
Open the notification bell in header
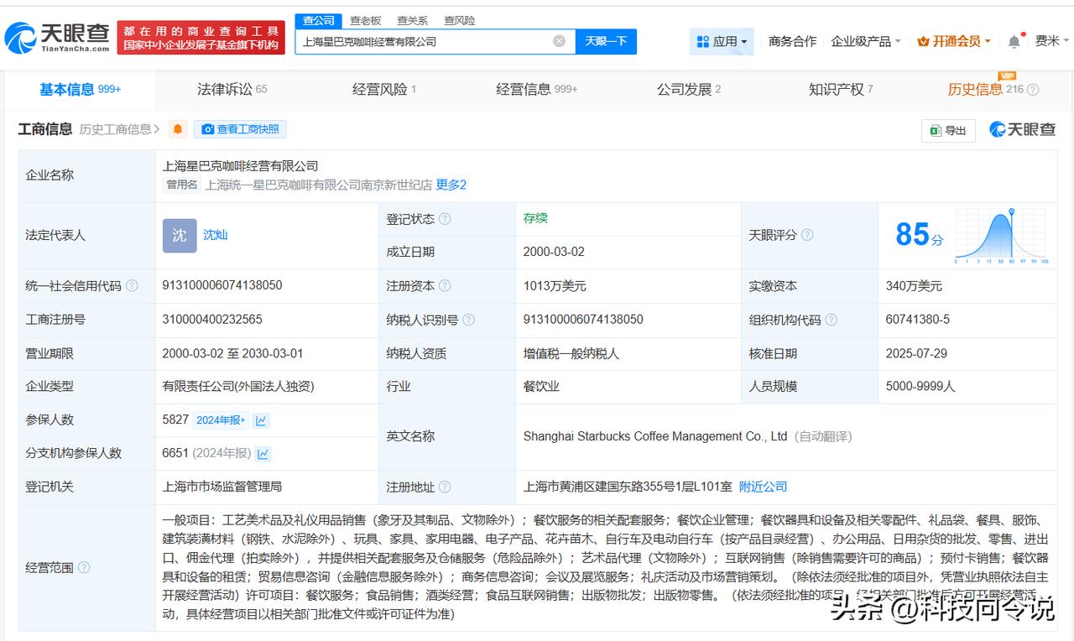1014,41
